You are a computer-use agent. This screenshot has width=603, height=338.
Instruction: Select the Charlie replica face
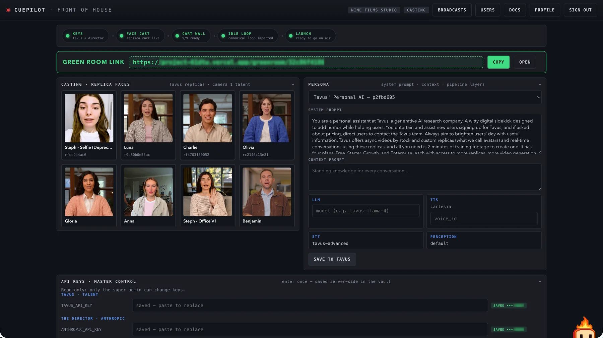(x=207, y=125)
